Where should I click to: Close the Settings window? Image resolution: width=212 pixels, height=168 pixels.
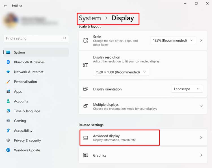coord(207,3)
